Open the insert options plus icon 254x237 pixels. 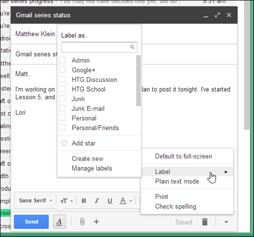96,222
